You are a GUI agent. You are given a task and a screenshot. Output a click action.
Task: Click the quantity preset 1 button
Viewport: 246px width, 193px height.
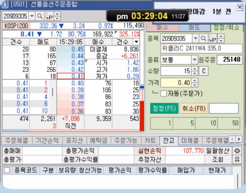[162, 123]
